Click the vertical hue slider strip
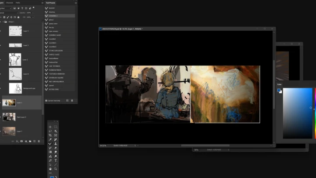Screen dimensions: 316x178 (x=315, y=113)
